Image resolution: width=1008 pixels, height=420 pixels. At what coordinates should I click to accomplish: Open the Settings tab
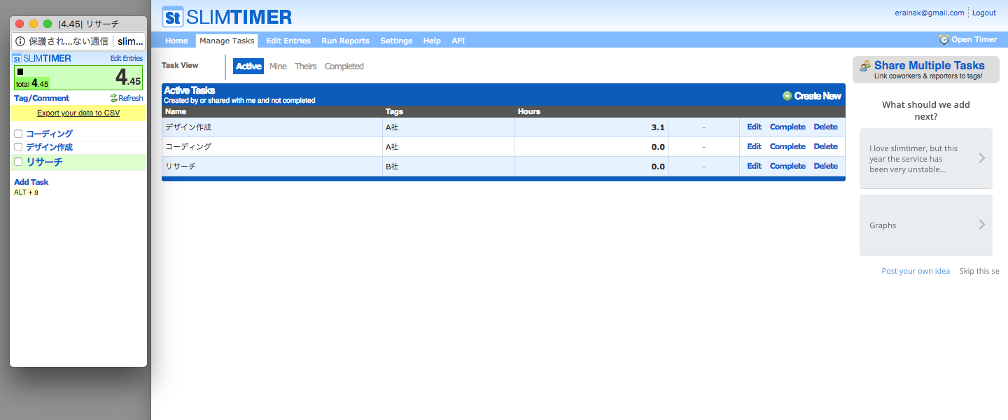pyautogui.click(x=396, y=41)
